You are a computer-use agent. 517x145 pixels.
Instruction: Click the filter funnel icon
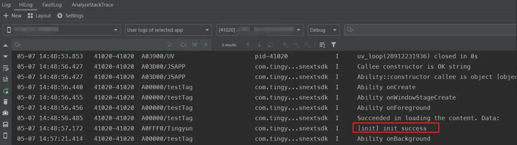[x=334, y=45]
